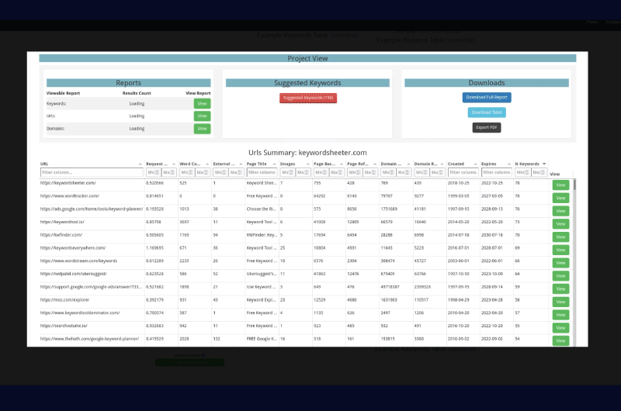Click Export PDF button
This screenshot has width=621, height=411.
(487, 127)
